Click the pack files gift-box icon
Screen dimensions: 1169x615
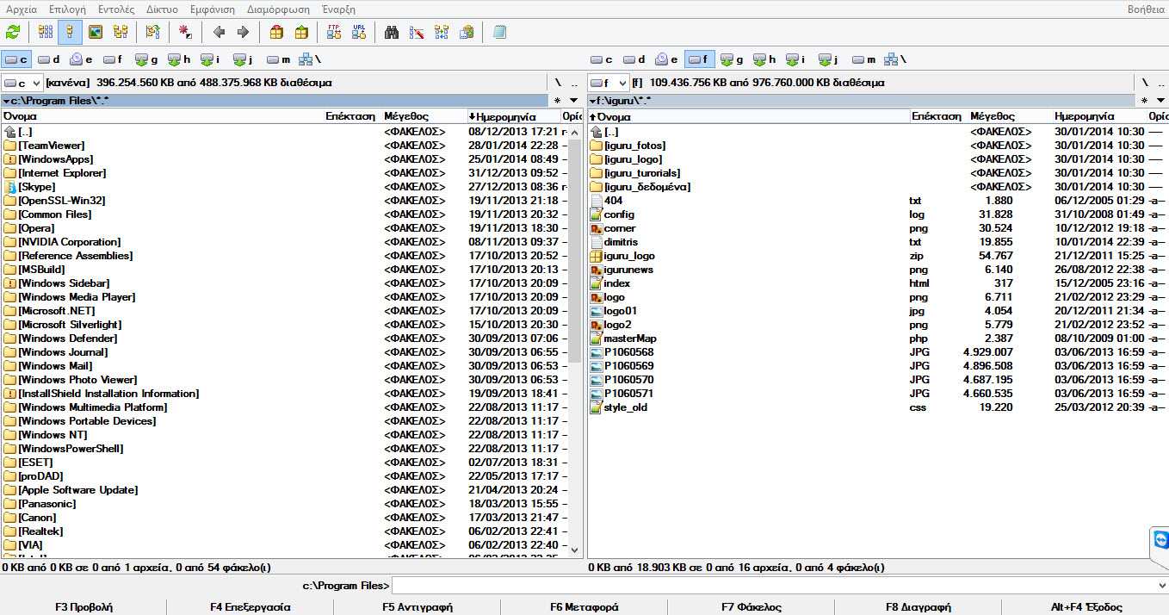click(x=276, y=33)
